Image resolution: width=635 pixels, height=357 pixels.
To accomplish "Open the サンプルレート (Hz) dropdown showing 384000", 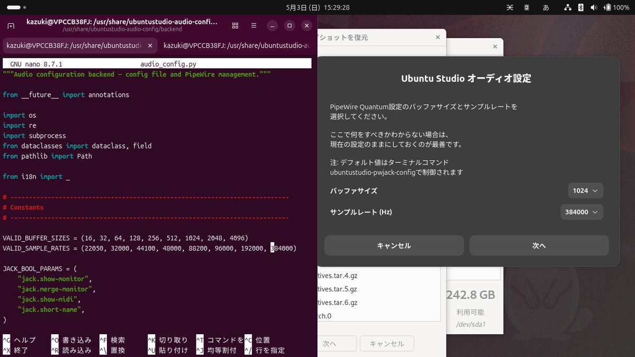I will [582, 212].
